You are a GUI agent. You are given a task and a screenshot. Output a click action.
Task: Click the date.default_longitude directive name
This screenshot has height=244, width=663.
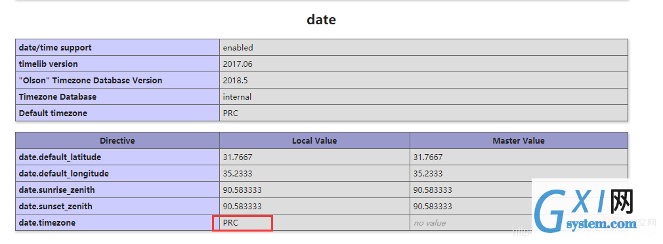point(64,174)
